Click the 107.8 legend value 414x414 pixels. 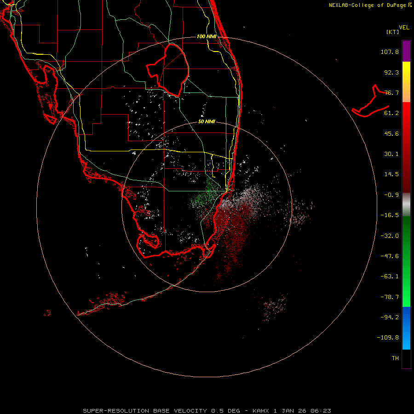click(390, 52)
